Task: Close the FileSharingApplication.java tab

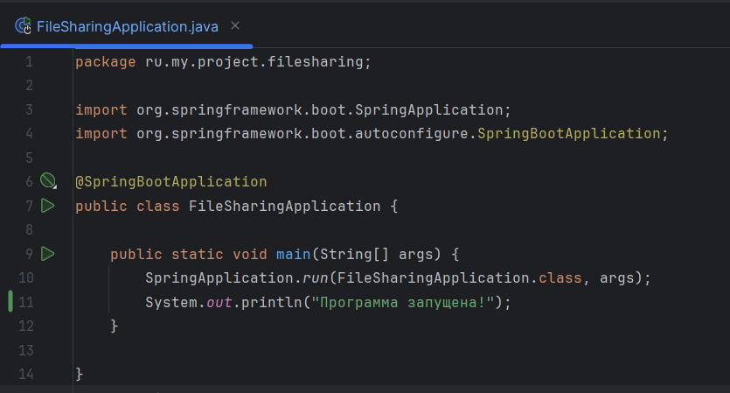Action: pos(234,26)
